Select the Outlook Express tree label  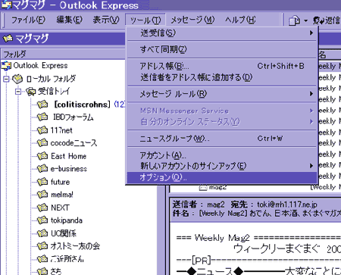coord(40,66)
